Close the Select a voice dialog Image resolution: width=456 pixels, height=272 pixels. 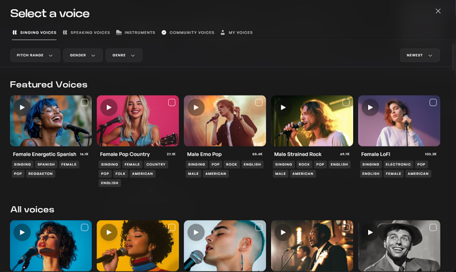pos(438,11)
